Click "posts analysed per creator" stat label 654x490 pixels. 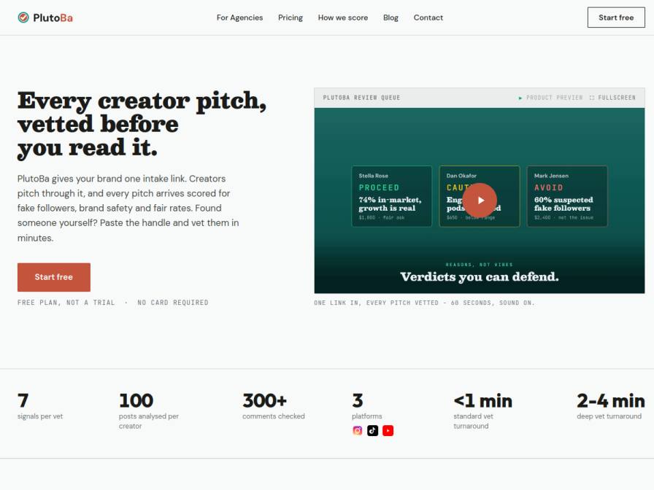148,421
